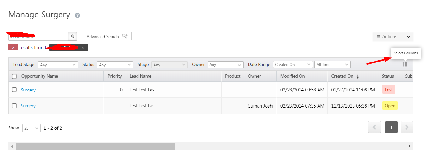Open the Lead Stage dropdown
This screenshot has height=165, width=427.
click(58, 65)
